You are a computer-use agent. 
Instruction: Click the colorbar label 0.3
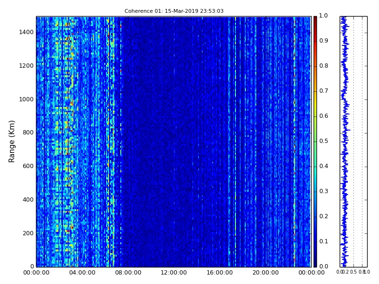tap(324, 191)
